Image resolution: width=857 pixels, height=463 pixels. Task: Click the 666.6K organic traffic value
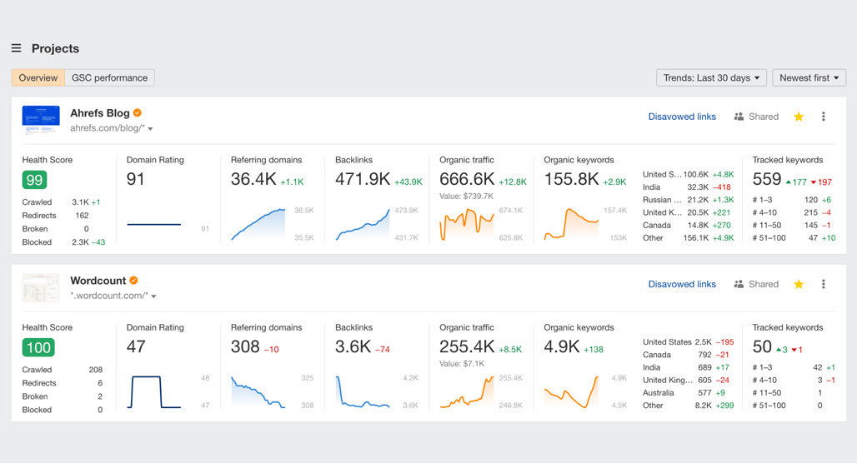(x=468, y=179)
